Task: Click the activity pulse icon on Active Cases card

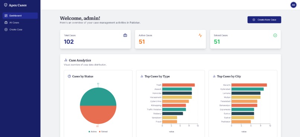Action: point(200,35)
